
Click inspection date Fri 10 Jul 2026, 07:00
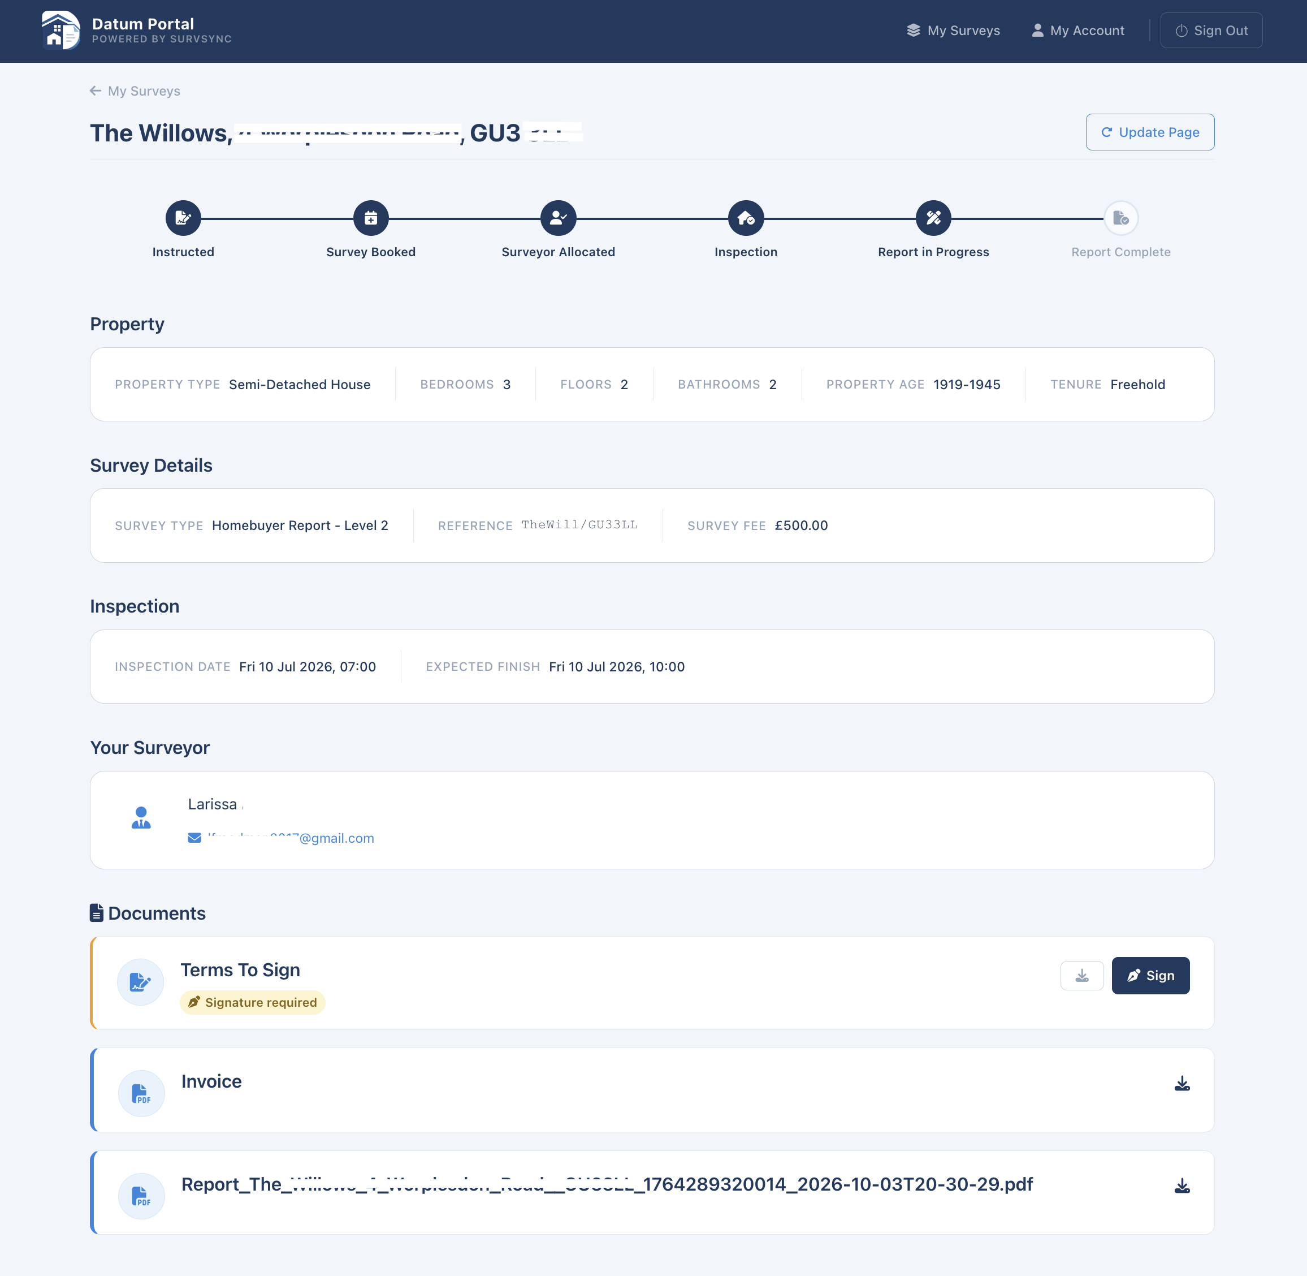coord(308,667)
